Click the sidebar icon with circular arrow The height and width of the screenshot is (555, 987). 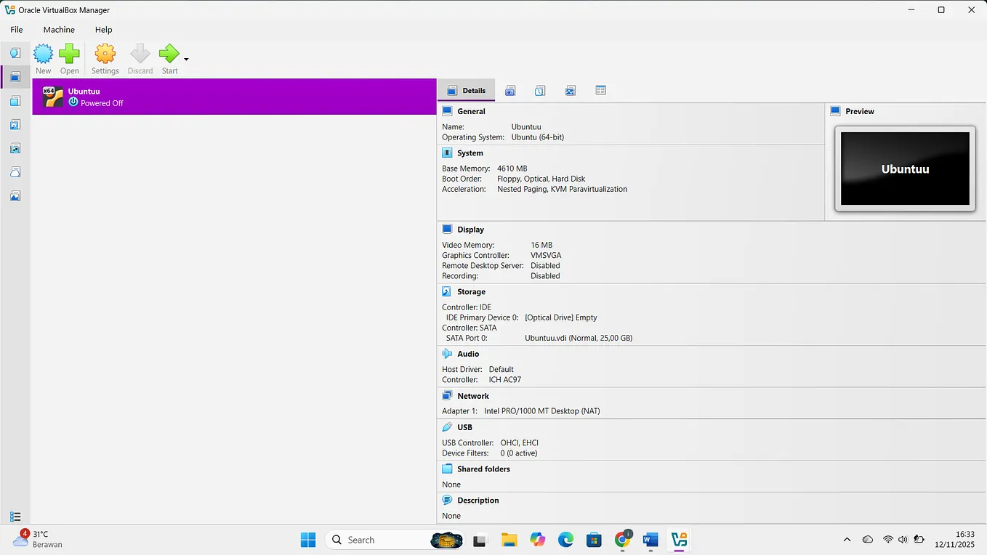click(15, 125)
